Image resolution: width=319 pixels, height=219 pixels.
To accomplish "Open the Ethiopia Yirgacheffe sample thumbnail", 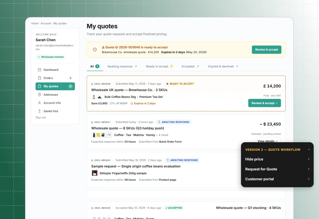I will (x=95, y=173).
